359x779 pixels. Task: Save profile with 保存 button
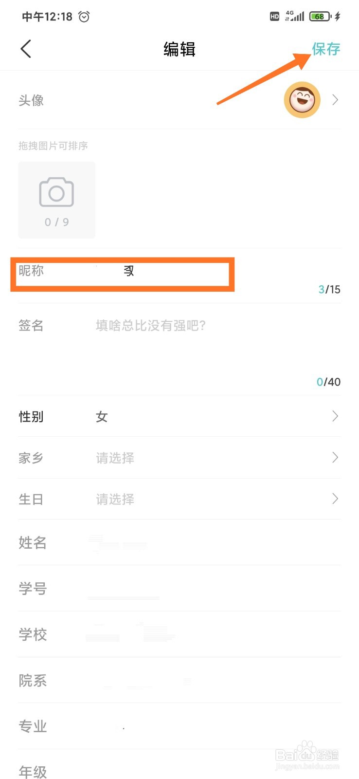click(x=326, y=49)
